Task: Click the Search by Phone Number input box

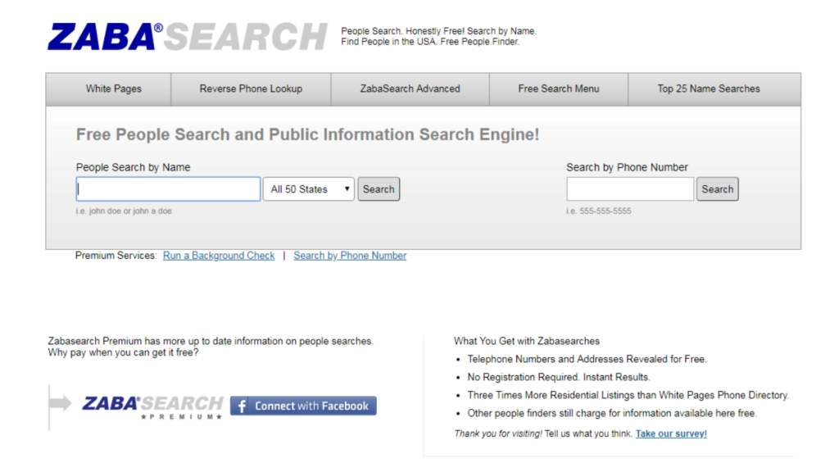Action: click(629, 189)
